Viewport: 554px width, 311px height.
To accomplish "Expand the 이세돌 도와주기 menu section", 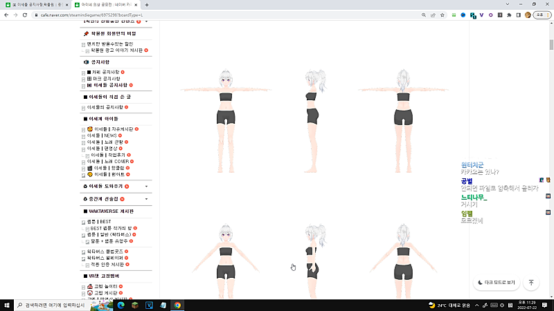I will (x=146, y=187).
